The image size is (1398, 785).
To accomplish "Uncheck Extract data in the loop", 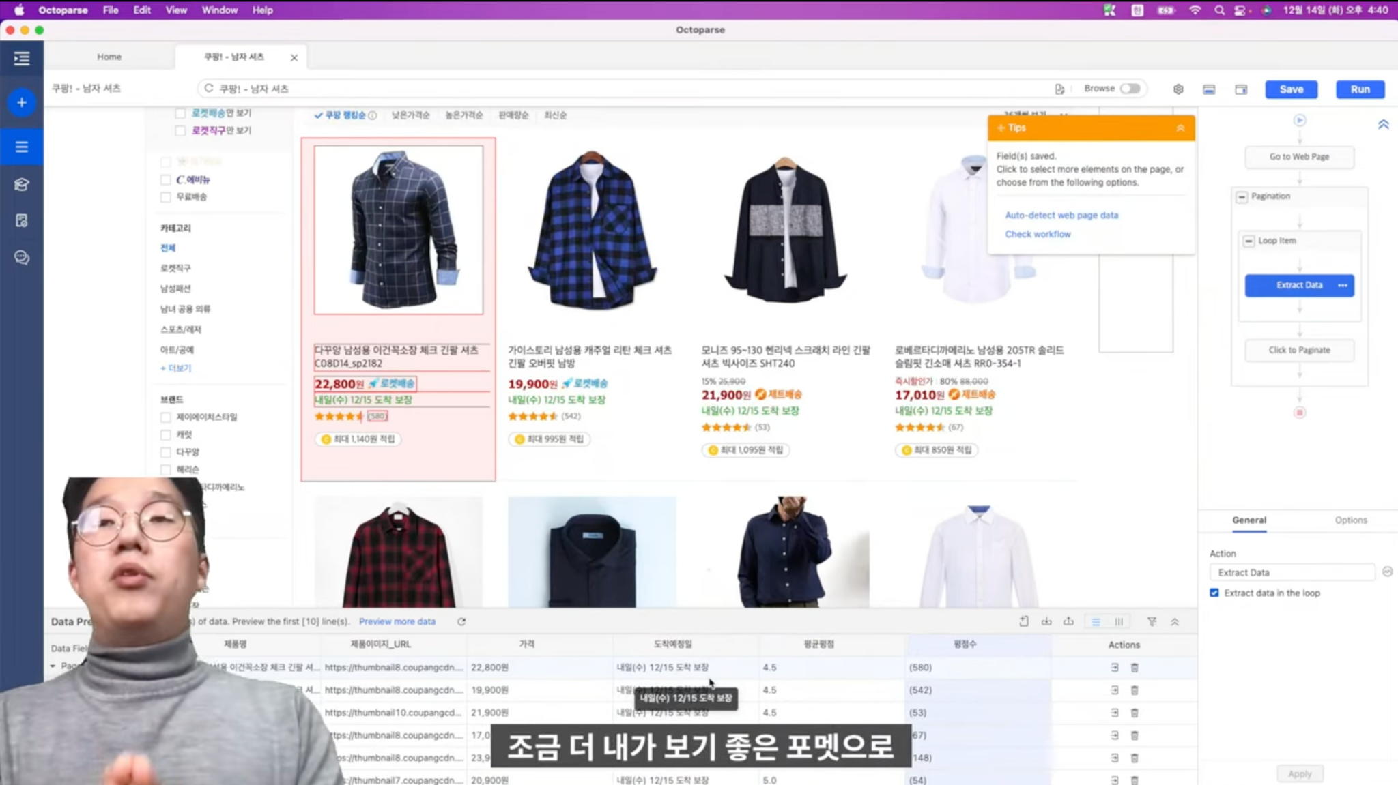I will pos(1214,593).
